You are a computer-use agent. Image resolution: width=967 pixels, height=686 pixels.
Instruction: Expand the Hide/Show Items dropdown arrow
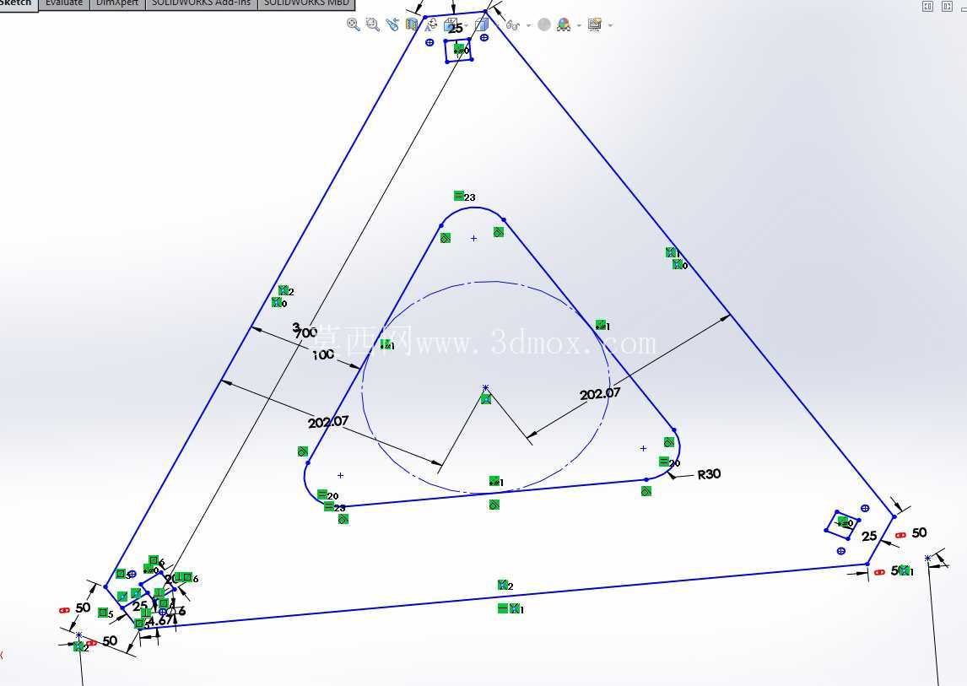tap(528, 26)
